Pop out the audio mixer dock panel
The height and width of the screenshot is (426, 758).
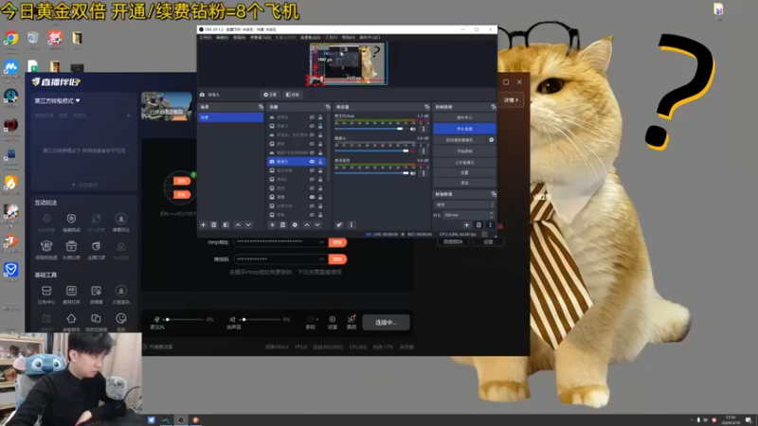pyautogui.click(x=427, y=107)
